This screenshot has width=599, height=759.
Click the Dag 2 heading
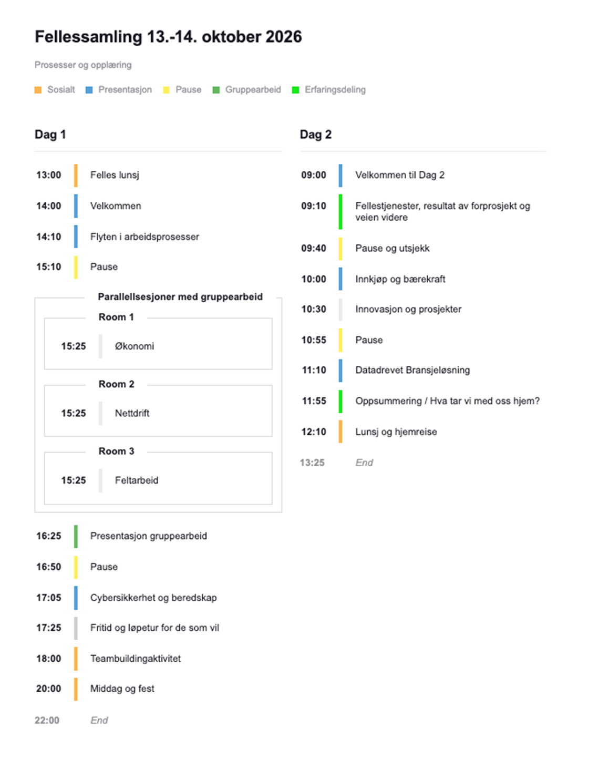[x=316, y=135]
